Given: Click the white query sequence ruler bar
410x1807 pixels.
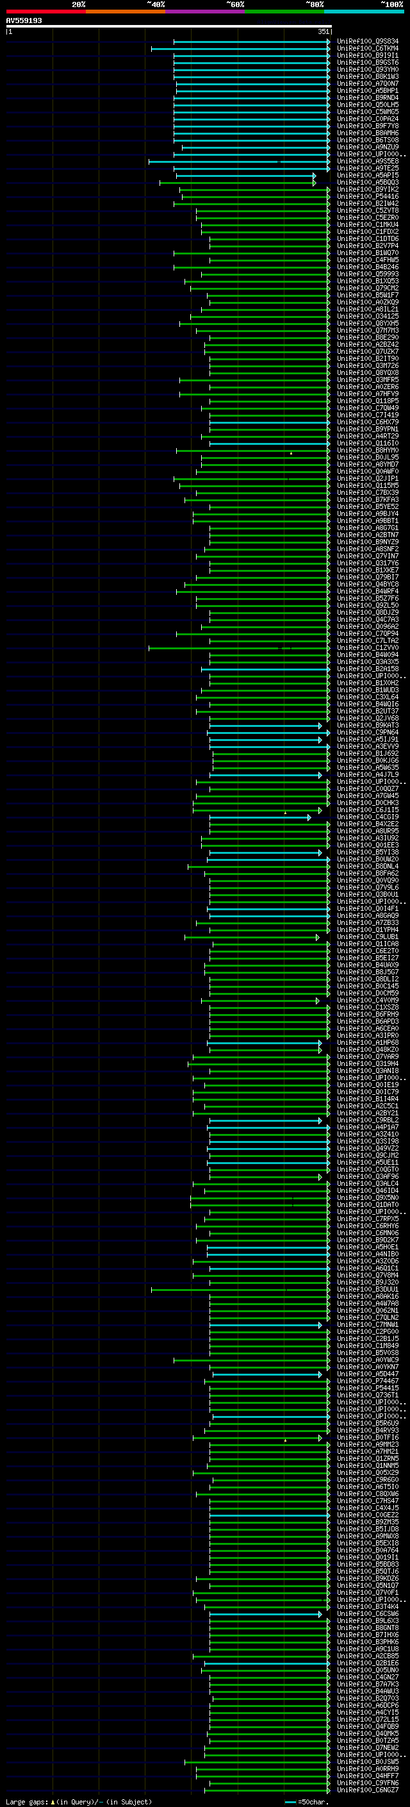Looking at the screenshot, I should pyautogui.click(x=169, y=27).
